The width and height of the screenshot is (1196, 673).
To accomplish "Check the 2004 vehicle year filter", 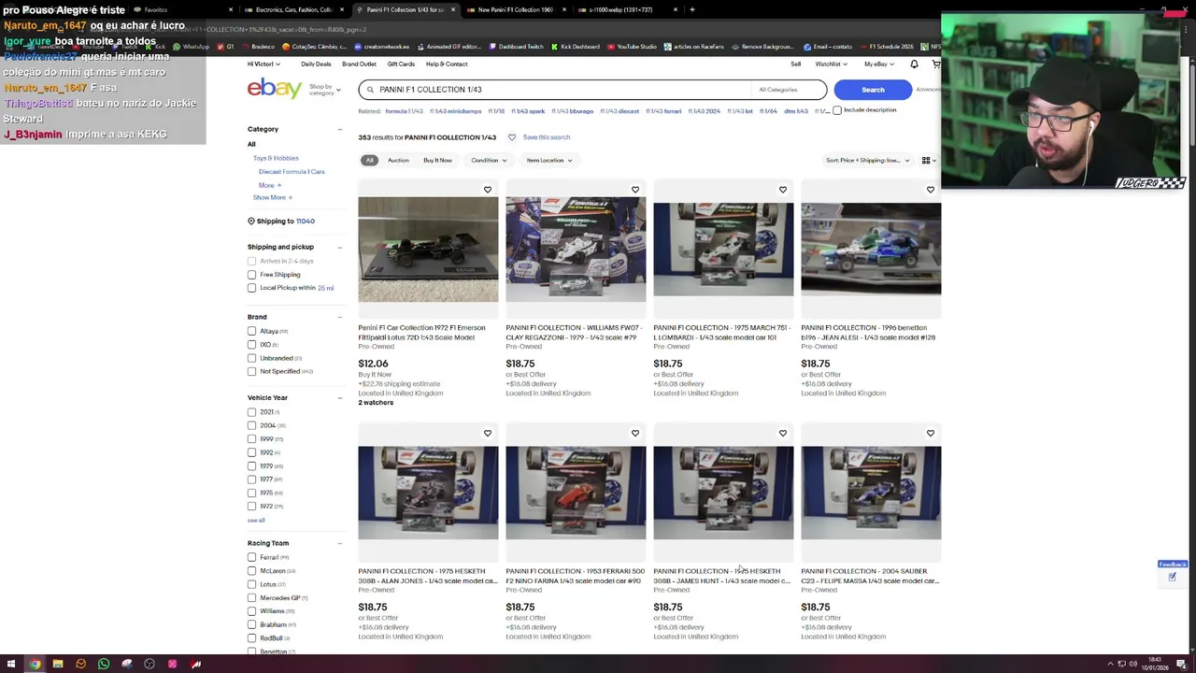I will (x=251, y=425).
